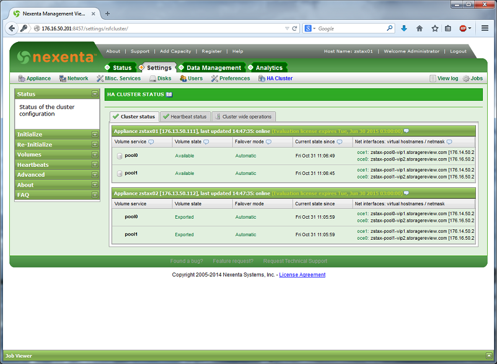Click the Volume service info bubble icon
The image size is (497, 364).
[x=151, y=142]
